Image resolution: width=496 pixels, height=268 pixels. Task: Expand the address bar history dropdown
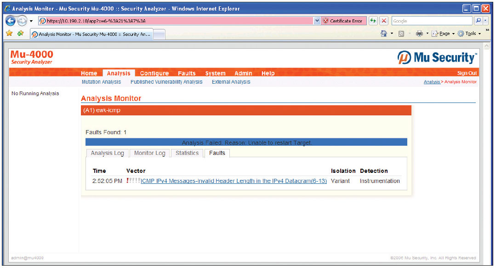pyautogui.click(x=317, y=21)
